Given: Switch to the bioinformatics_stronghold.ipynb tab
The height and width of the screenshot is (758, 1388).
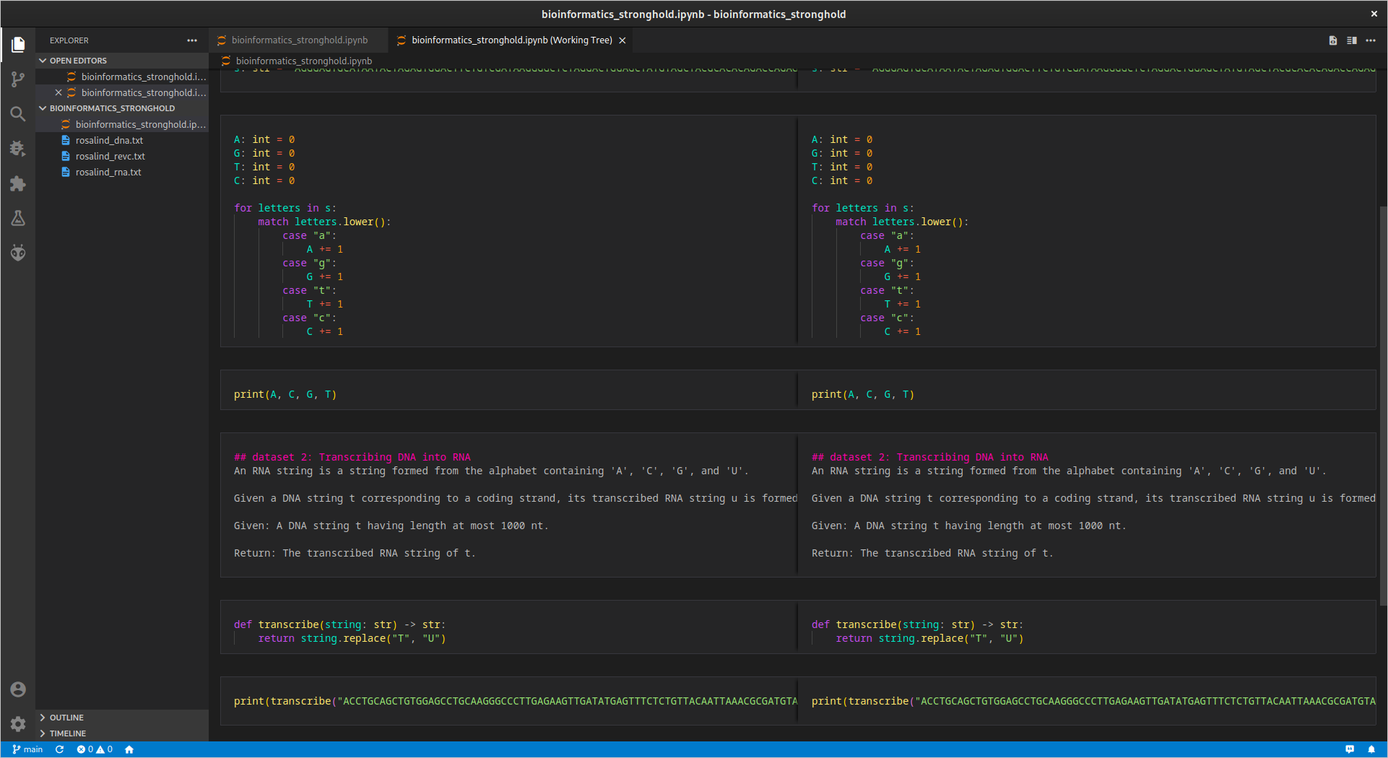Looking at the screenshot, I should [298, 40].
